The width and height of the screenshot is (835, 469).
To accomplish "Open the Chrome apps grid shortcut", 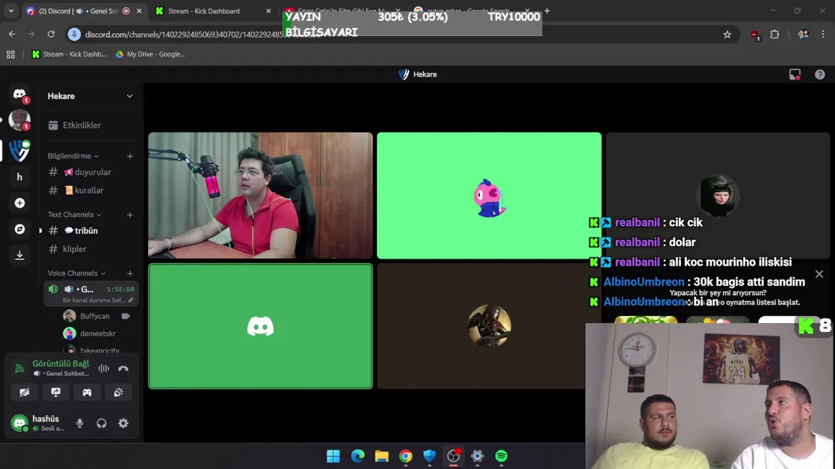I will (x=10, y=54).
